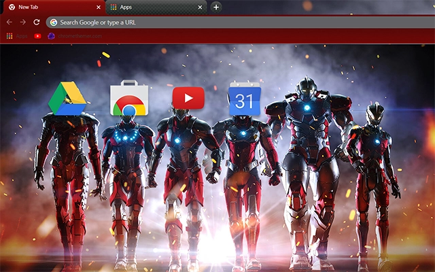
Task: Open the Google Drive app shortcut
Action: pyautogui.click(x=67, y=98)
